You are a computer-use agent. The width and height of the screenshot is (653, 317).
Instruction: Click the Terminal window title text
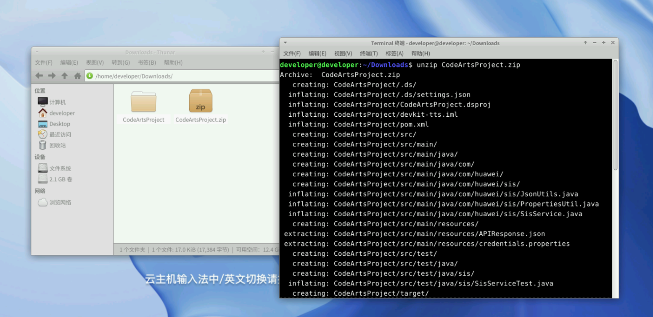435,43
